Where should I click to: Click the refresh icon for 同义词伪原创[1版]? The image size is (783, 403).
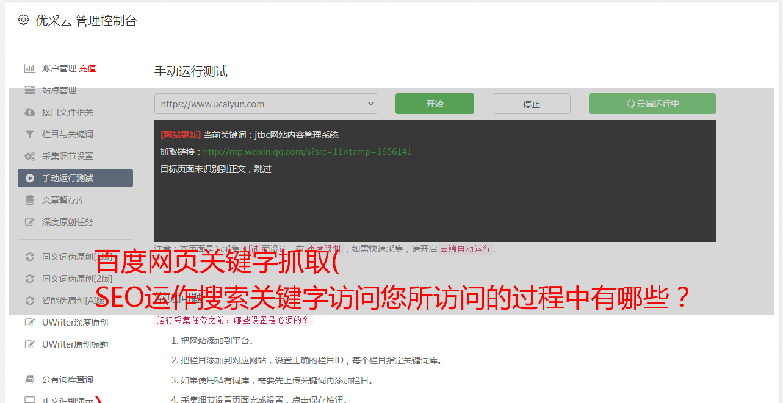click(29, 257)
